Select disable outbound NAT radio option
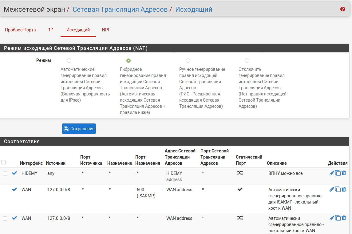The width and height of the screenshot is (352, 234). [x=247, y=61]
